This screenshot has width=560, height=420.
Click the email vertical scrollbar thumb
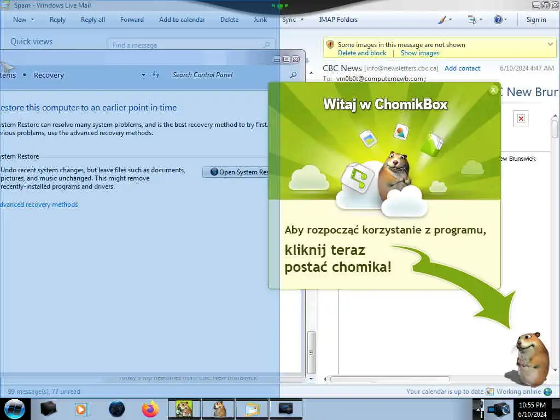click(x=555, y=129)
